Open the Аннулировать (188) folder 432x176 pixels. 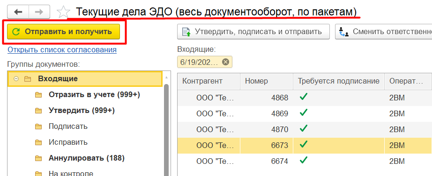(87, 158)
